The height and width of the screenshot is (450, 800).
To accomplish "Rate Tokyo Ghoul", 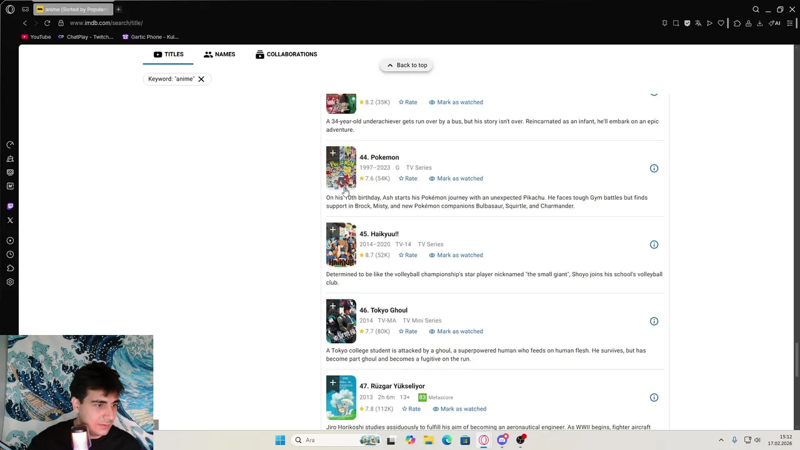I will [x=408, y=331].
